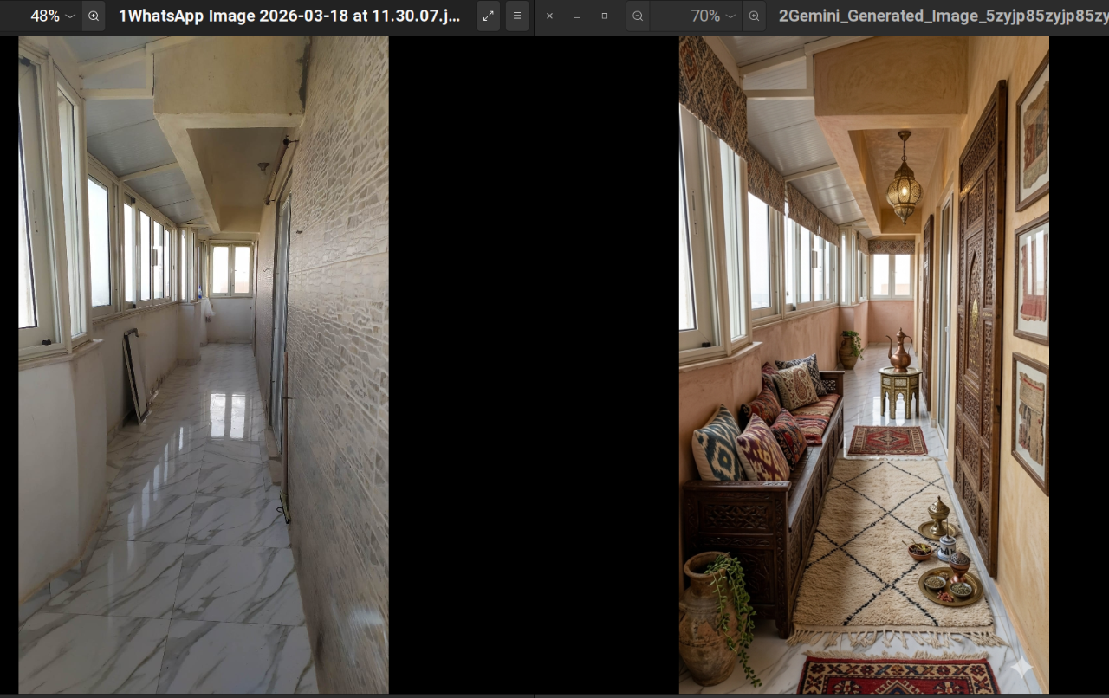This screenshot has height=698, width=1109.
Task: Minimize the WhatsApp Image viewer window
Action: 577,16
